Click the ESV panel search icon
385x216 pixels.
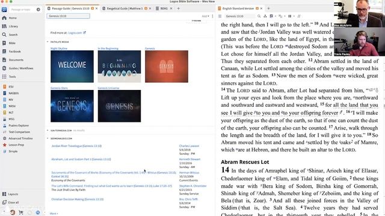click(259, 16)
